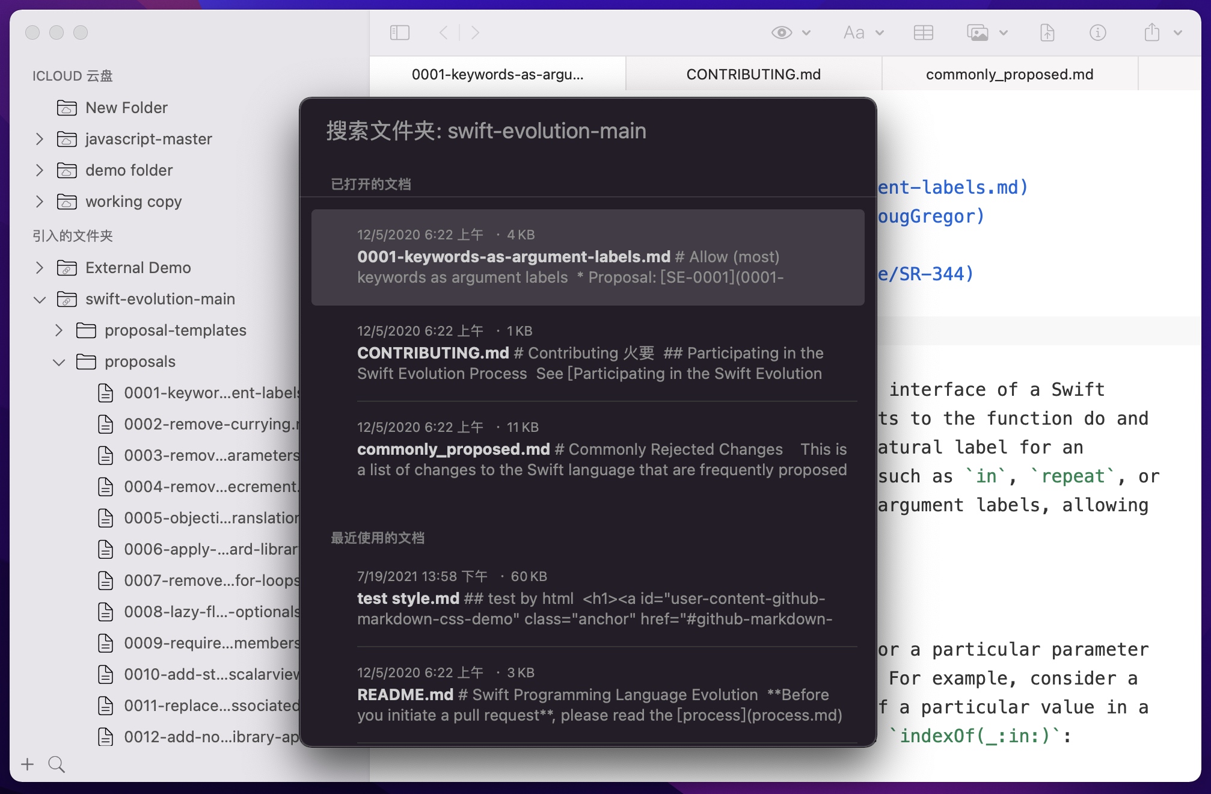This screenshot has width=1211, height=794.
Task: Expand the javascript-master folder
Action: click(40, 139)
